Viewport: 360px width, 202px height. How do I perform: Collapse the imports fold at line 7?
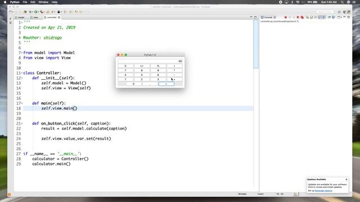(22, 53)
